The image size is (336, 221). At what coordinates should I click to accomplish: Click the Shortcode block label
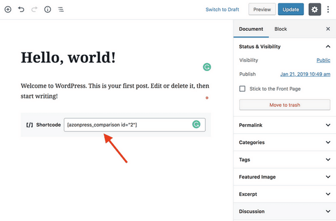tap(48, 125)
